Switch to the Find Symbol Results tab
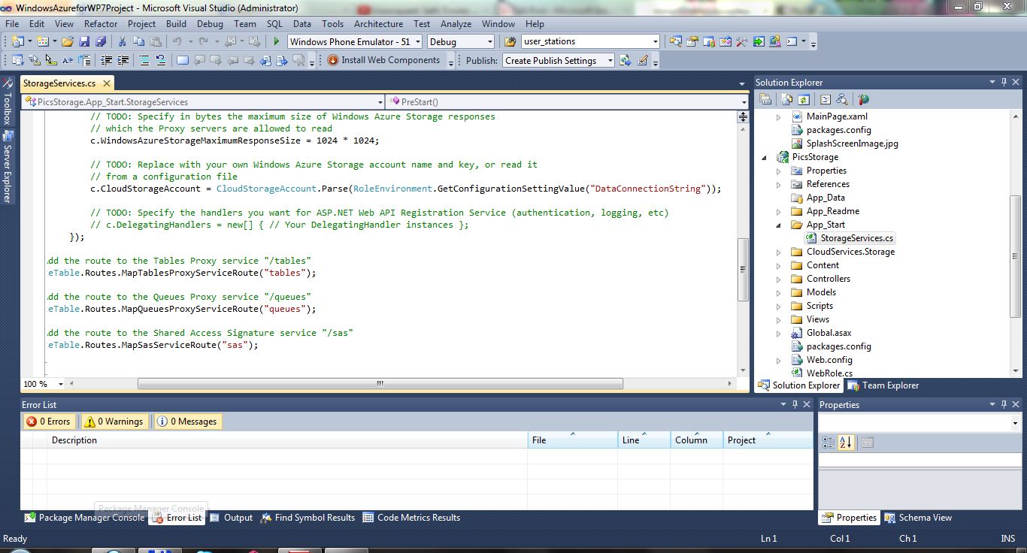This screenshot has height=553, width=1027. tap(307, 518)
